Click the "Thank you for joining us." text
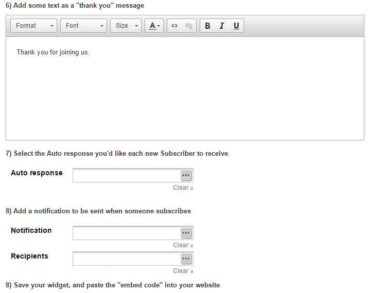 53,52
